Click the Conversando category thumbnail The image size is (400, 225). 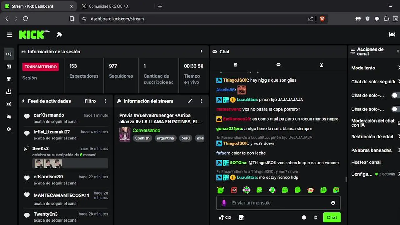[125, 134]
